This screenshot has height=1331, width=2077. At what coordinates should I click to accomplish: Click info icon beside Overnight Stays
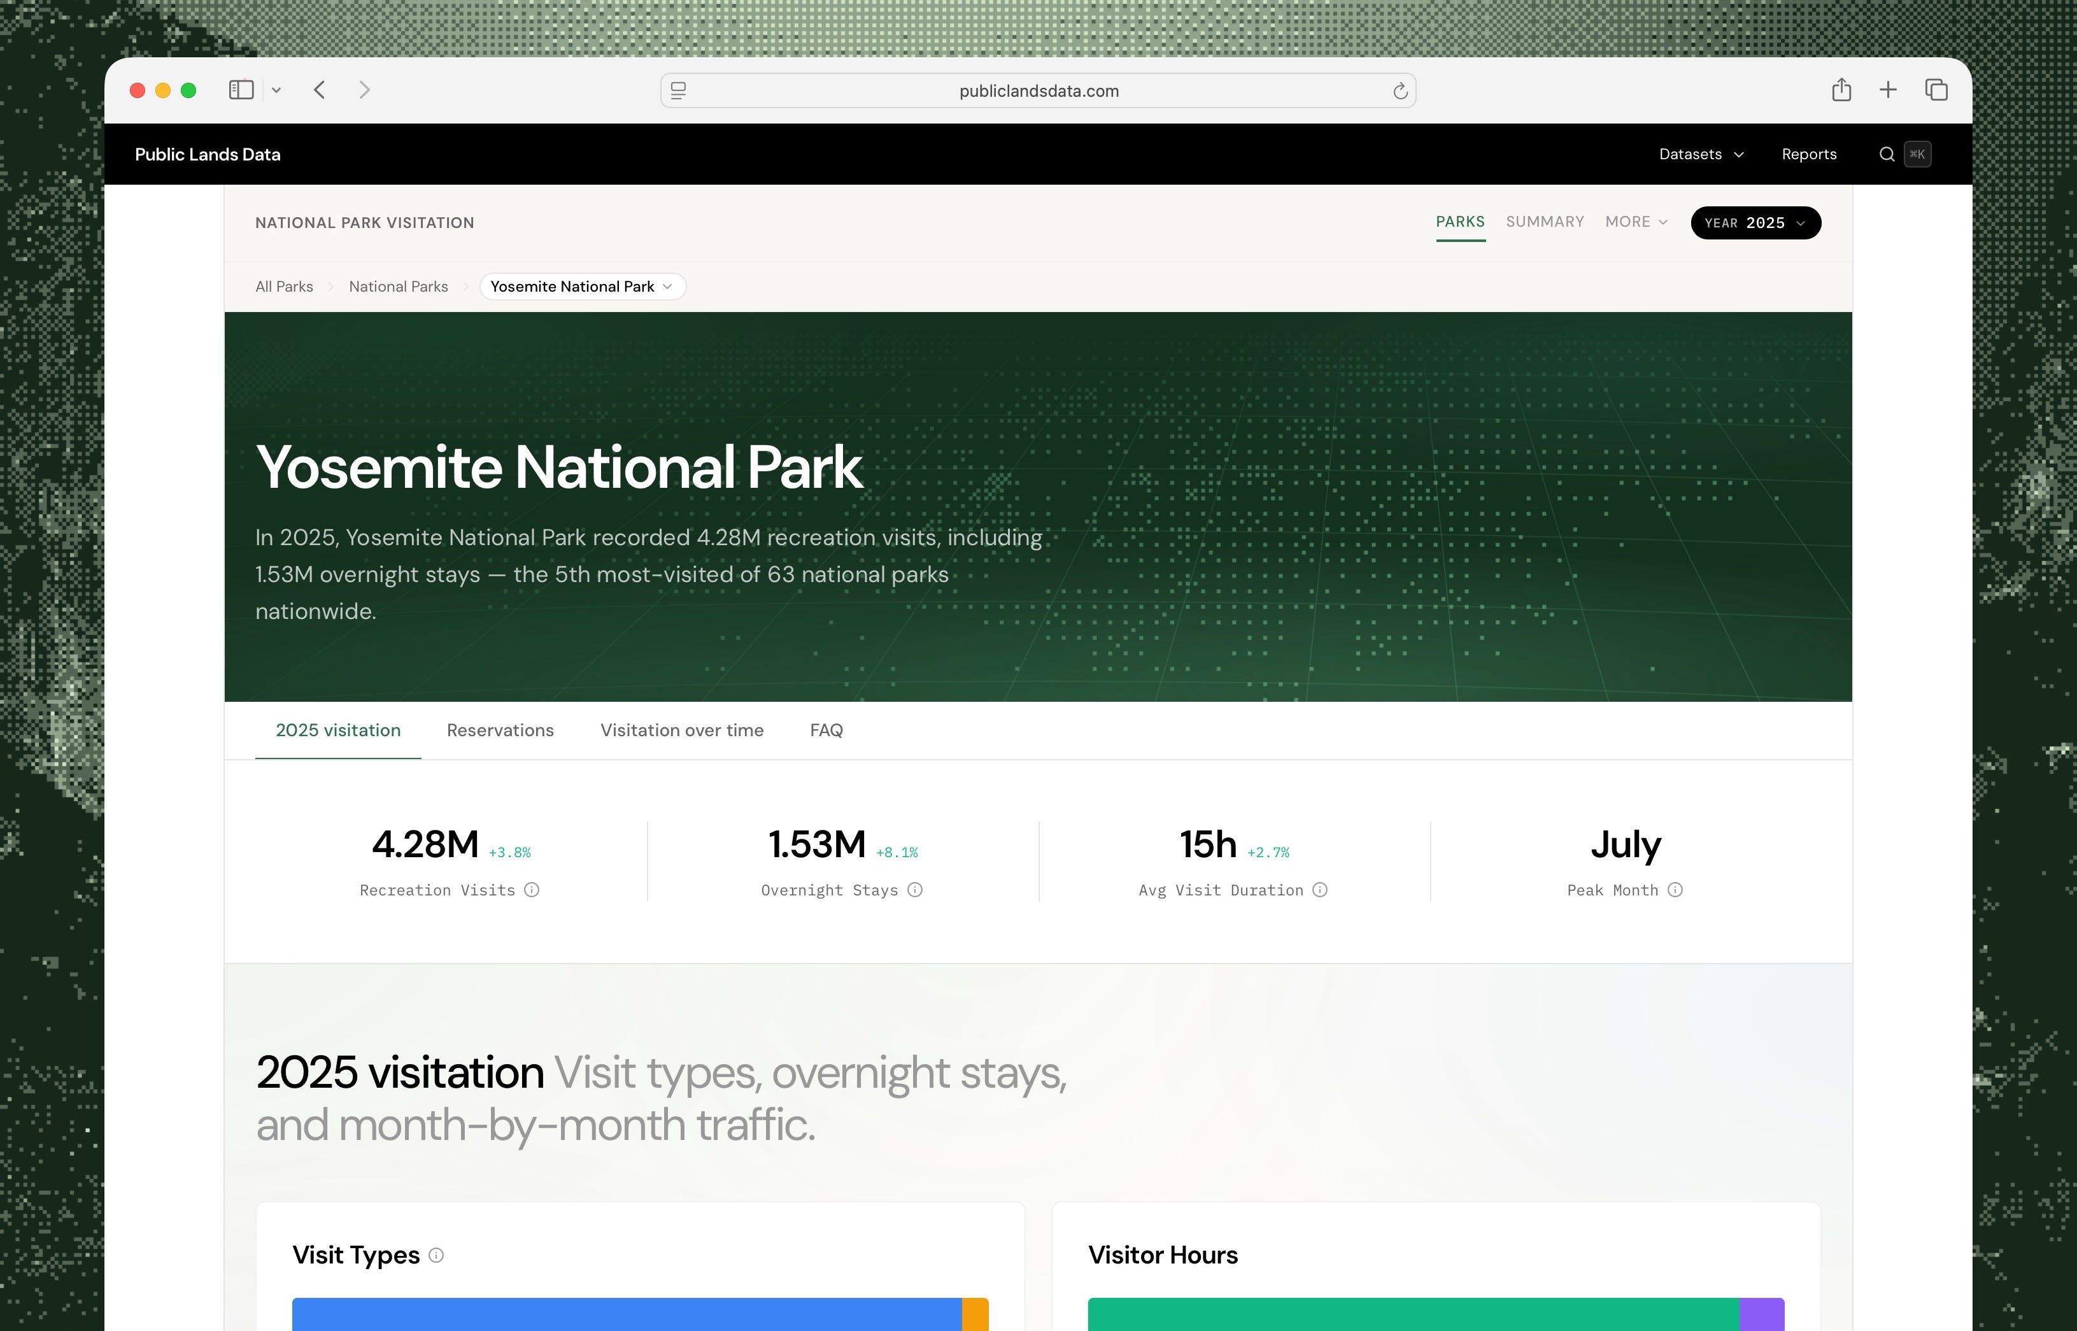coord(915,890)
